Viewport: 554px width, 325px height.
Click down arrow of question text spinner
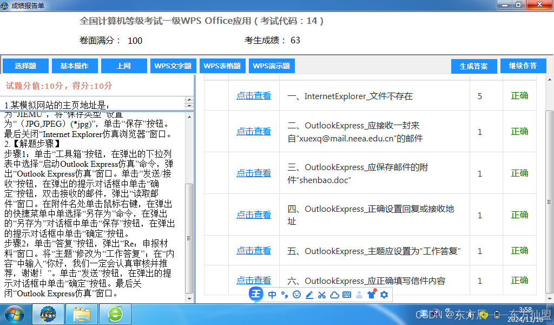pyautogui.click(x=189, y=106)
